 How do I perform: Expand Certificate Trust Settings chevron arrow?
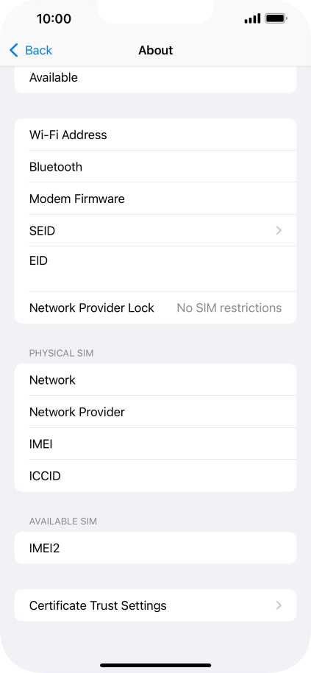[x=279, y=605]
